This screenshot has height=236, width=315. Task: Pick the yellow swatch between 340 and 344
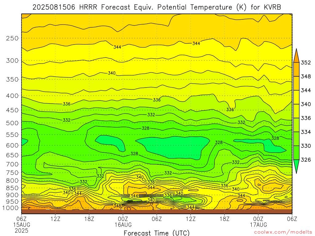point(296,97)
